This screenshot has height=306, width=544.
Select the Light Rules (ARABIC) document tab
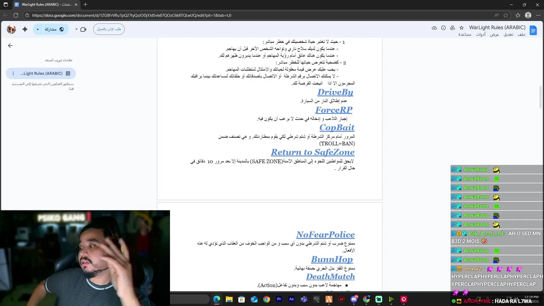click(42, 74)
